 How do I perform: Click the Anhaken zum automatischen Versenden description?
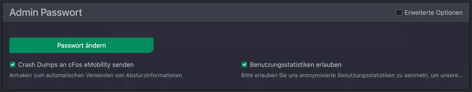click(x=96, y=75)
